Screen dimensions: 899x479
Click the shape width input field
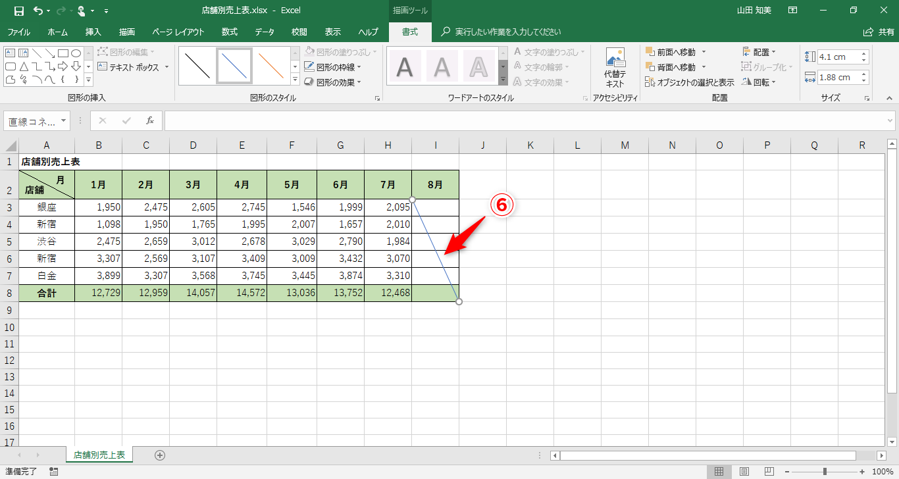[x=838, y=77]
